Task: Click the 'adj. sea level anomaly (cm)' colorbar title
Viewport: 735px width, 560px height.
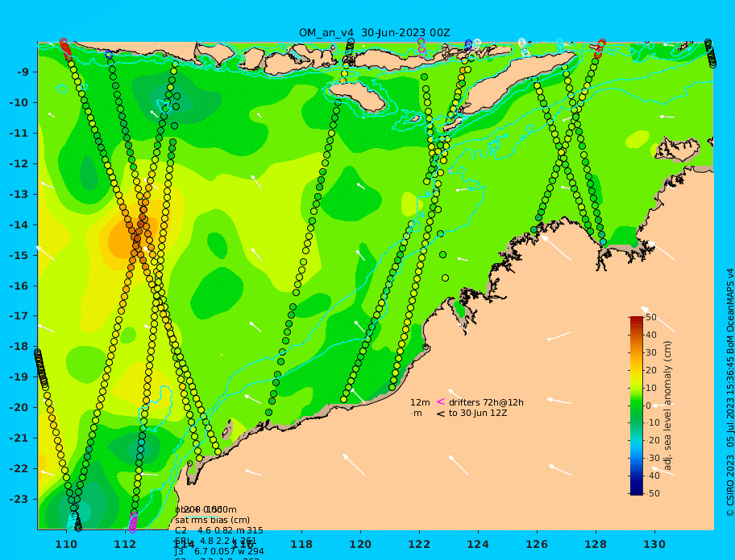Action: point(667,406)
